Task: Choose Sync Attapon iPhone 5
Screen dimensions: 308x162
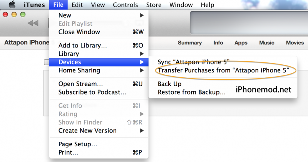Action: tap(194, 62)
